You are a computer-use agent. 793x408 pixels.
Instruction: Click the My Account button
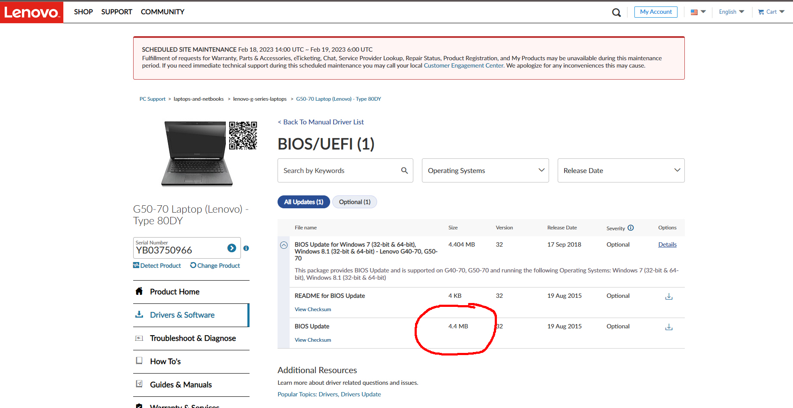[x=656, y=12]
